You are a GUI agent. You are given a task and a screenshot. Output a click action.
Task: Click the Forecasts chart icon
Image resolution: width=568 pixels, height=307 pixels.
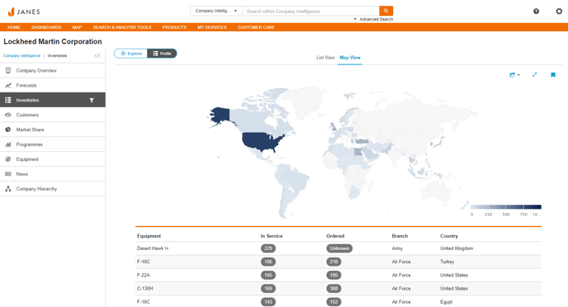click(8, 86)
